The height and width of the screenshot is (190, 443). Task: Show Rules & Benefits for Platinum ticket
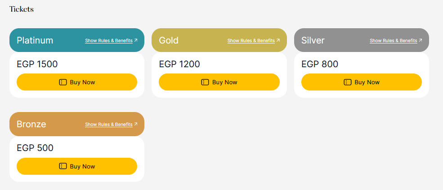pyautogui.click(x=109, y=40)
